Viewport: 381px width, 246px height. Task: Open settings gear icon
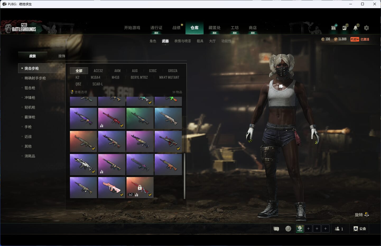click(x=366, y=28)
